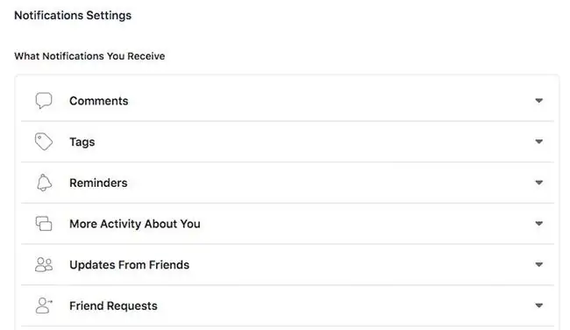Screen dimensions: 570x330
Task: Expand the Tags dropdown arrow
Action: pos(538,141)
